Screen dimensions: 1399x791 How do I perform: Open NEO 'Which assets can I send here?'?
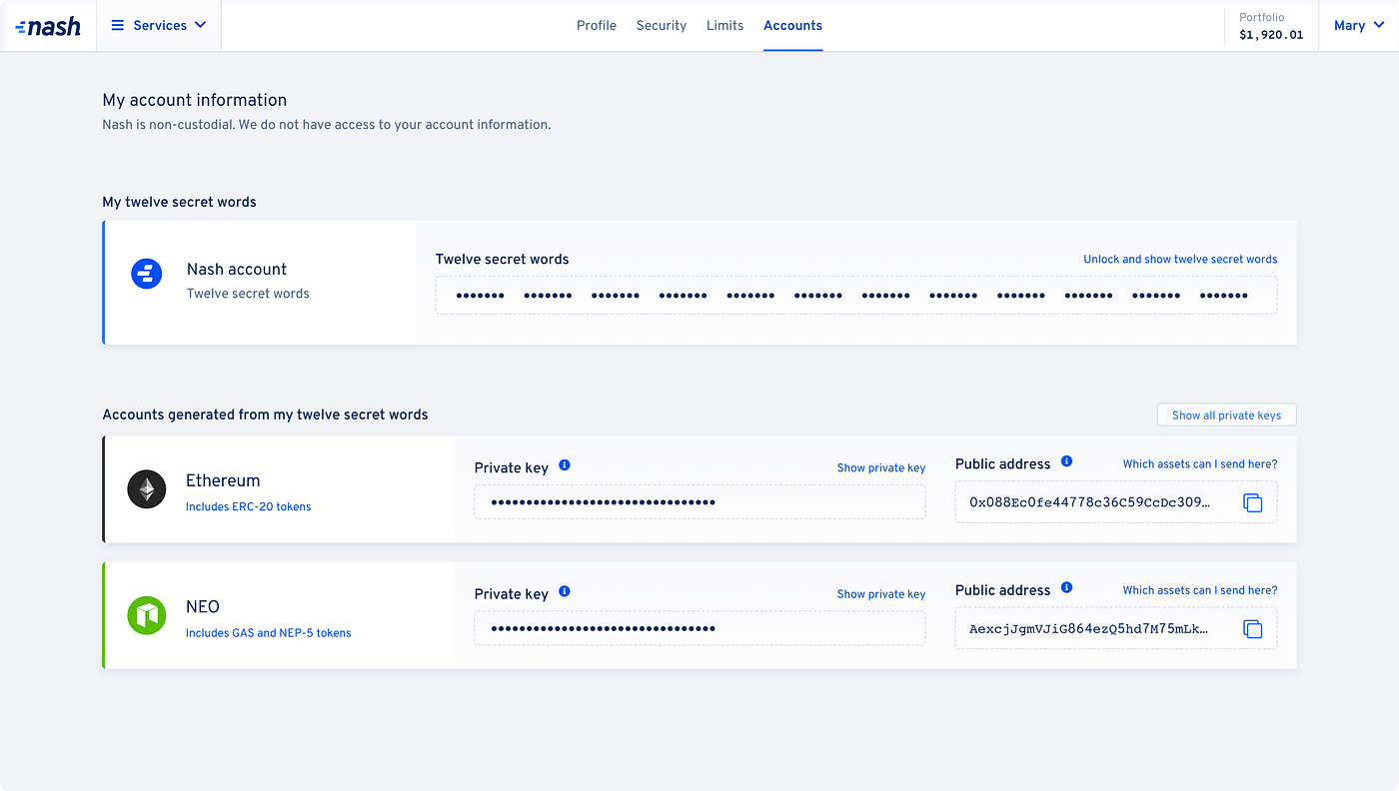tap(1200, 589)
